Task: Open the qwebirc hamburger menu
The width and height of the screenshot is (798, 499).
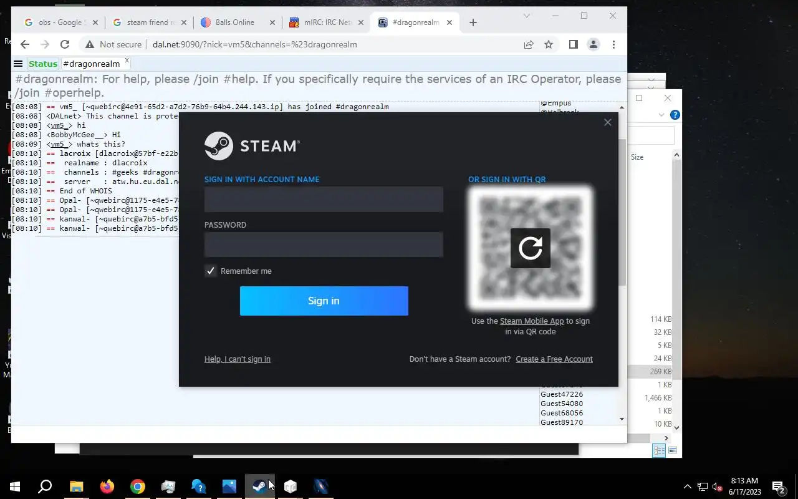Action: [x=18, y=64]
